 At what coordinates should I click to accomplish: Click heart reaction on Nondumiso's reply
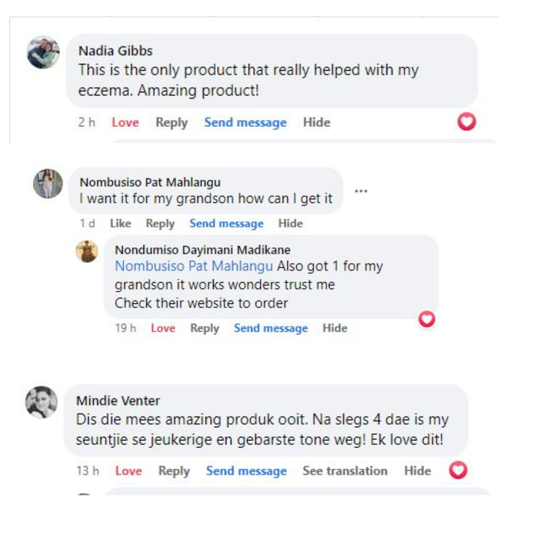pyautogui.click(x=427, y=319)
